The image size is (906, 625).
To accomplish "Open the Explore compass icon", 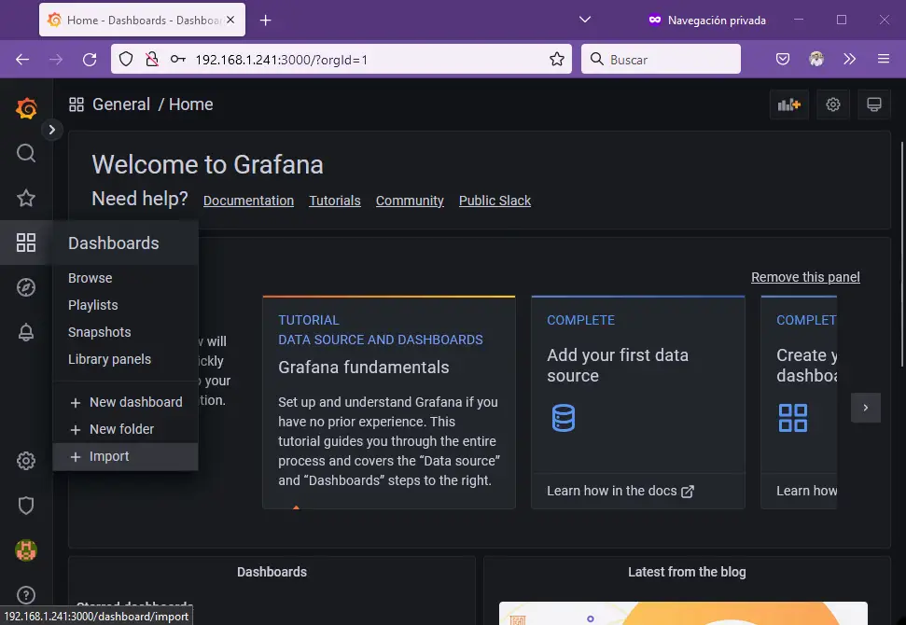I will pos(26,287).
